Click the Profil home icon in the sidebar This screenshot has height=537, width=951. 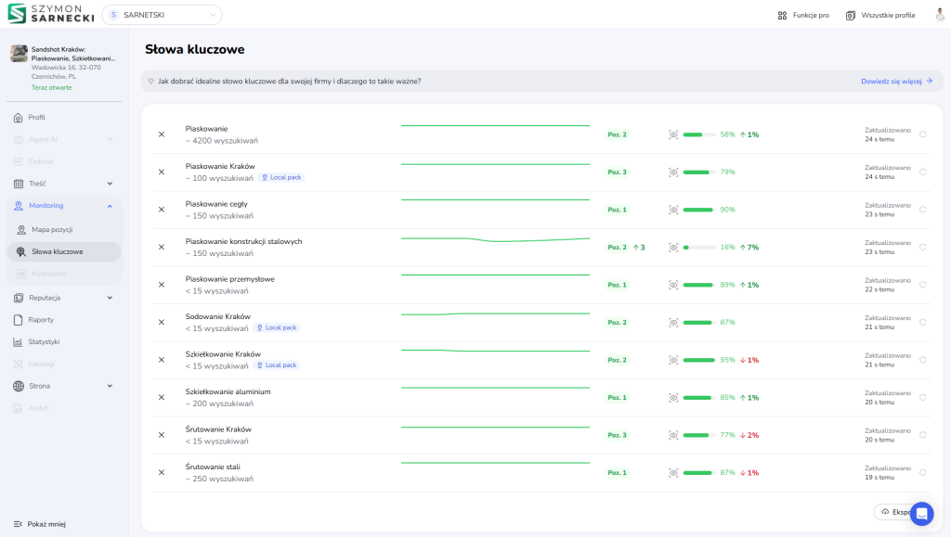(19, 118)
